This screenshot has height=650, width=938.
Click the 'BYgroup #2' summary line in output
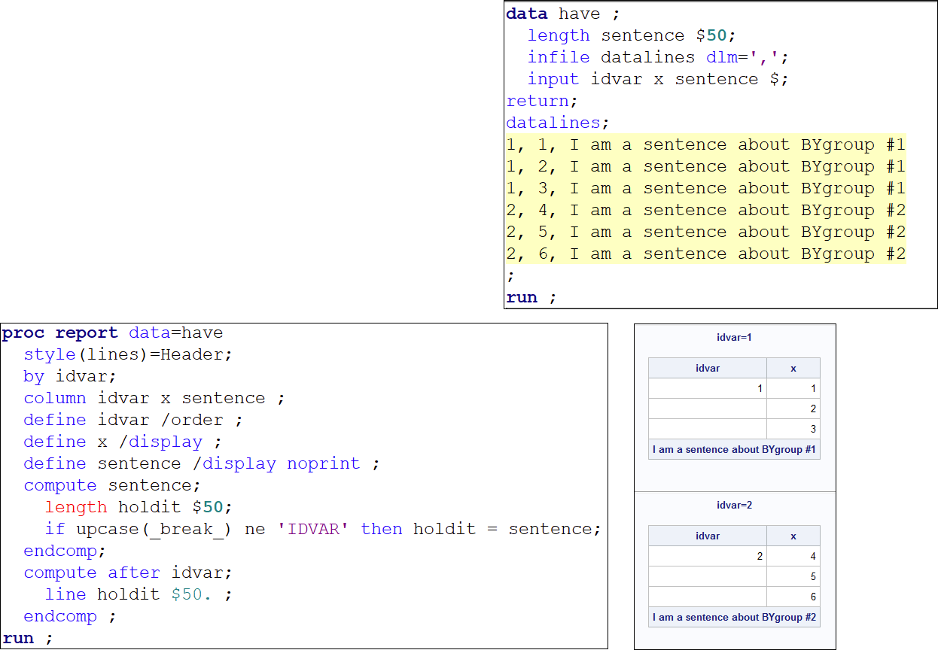coord(734,618)
